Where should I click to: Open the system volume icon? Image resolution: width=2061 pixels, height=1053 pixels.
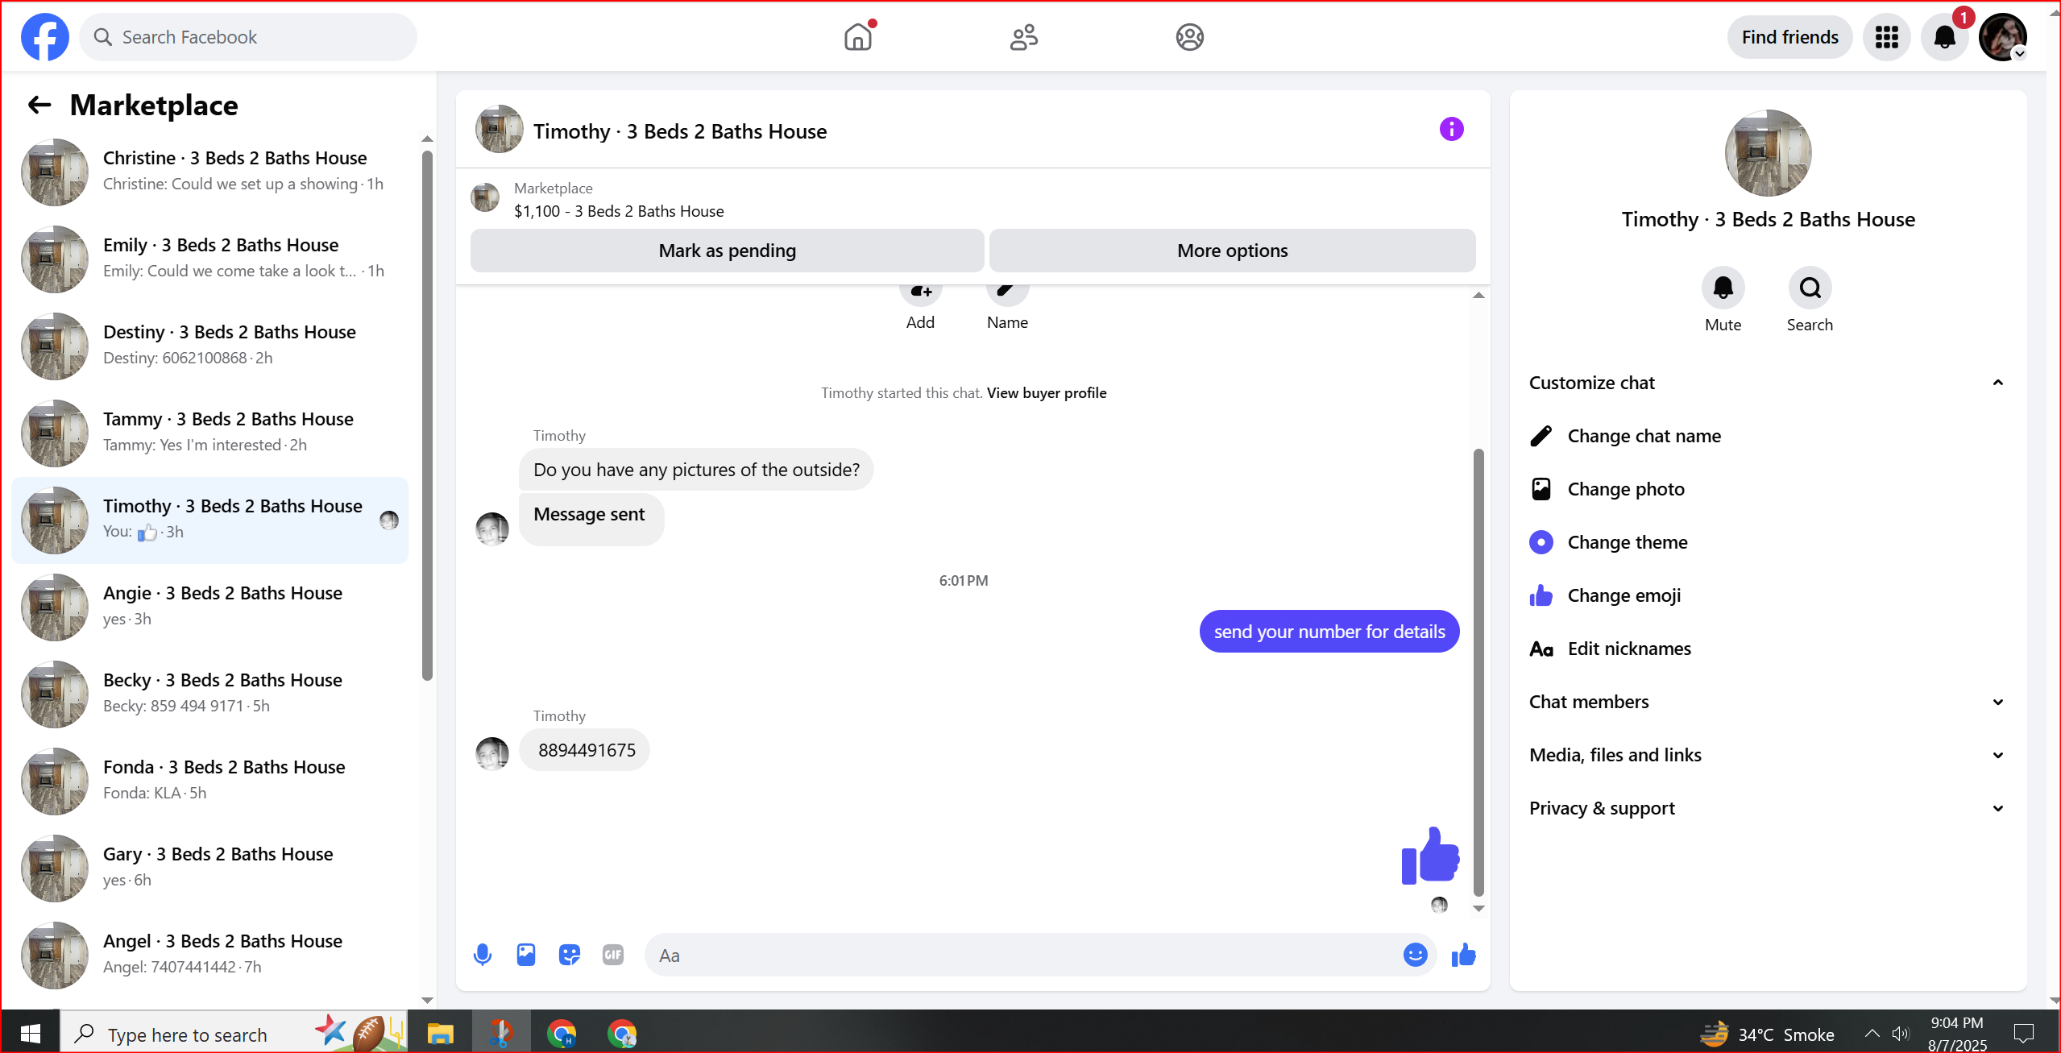point(1901,1033)
